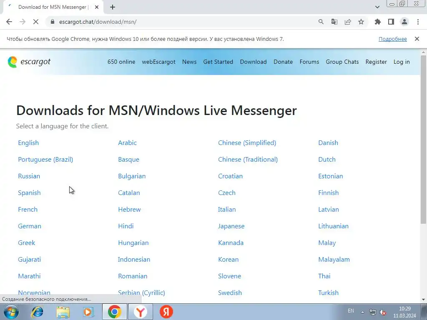
Task: Click the muted volume tray icon
Action: click(383, 312)
